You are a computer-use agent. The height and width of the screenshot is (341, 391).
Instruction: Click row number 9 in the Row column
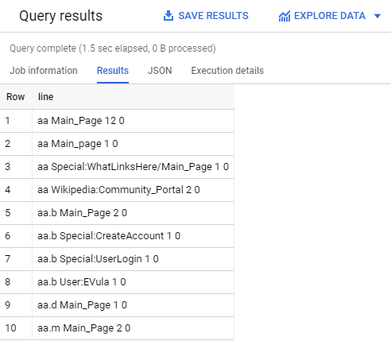pyautogui.click(x=8, y=305)
